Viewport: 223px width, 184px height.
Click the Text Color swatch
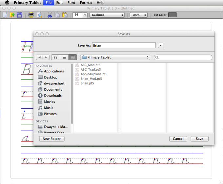[x=172, y=15]
